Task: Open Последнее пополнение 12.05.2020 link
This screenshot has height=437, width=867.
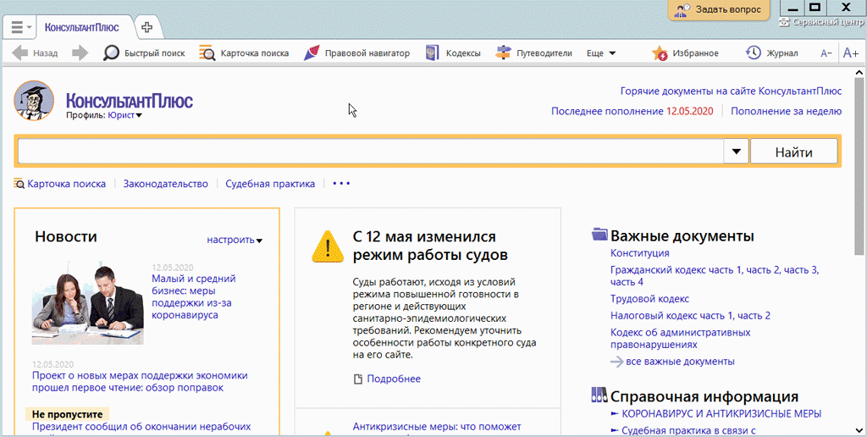Action: pyautogui.click(x=632, y=111)
